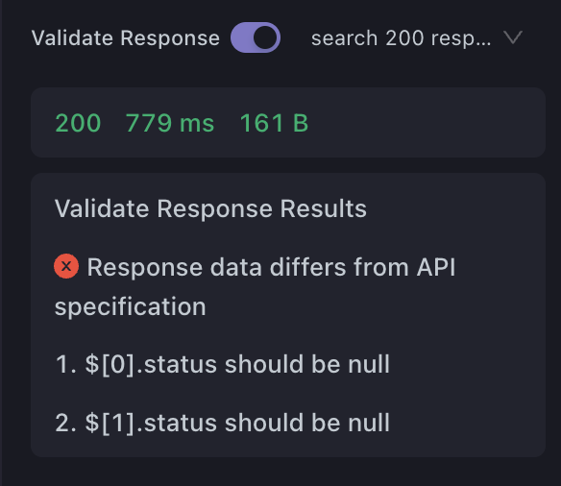The image size is (561, 486).
Task: Toggle the Validate Response switch
Action: pyautogui.click(x=256, y=37)
